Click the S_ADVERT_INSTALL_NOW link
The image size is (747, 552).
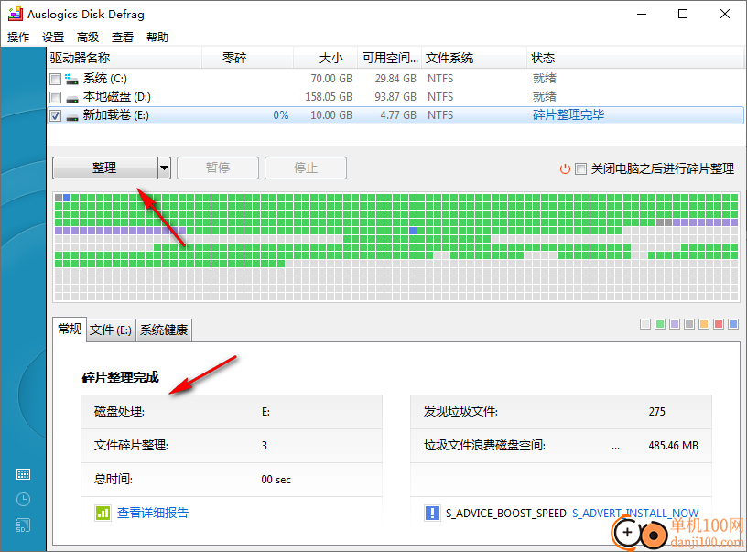[x=635, y=514]
